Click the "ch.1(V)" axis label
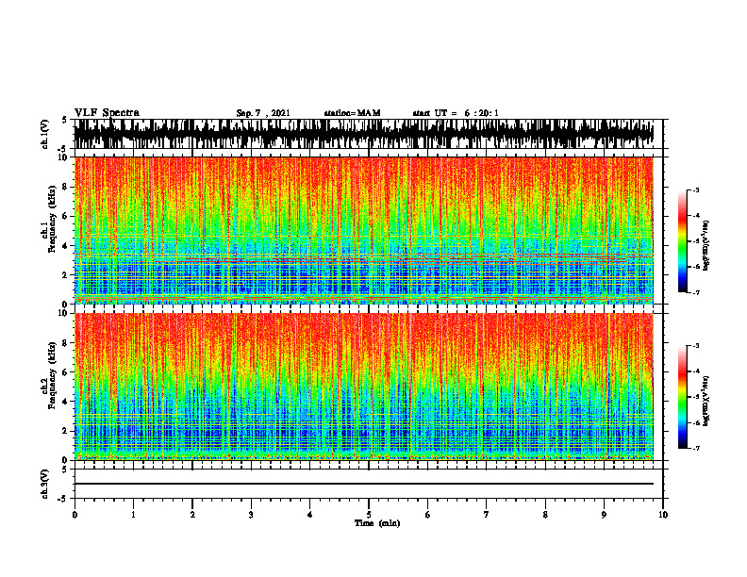The height and width of the screenshot is (577, 747). point(44,134)
